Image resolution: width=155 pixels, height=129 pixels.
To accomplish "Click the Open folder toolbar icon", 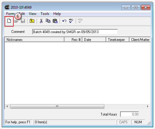I will pyautogui.click(x=16, y=21).
